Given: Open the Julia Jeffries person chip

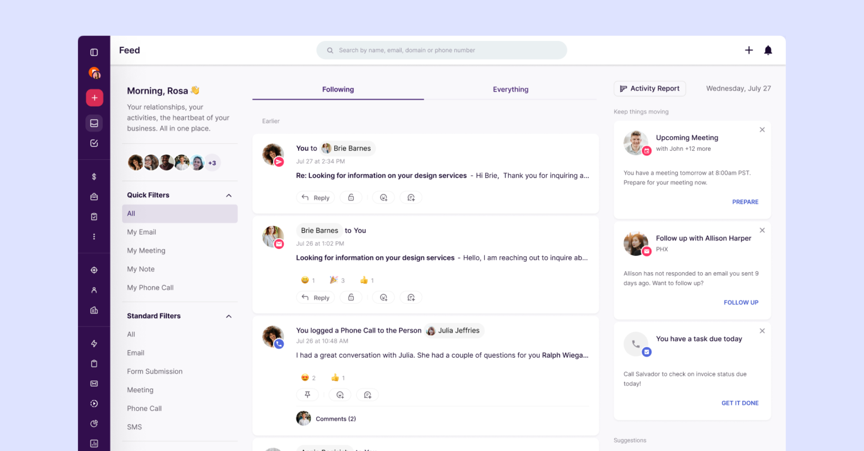Looking at the screenshot, I should tap(454, 330).
